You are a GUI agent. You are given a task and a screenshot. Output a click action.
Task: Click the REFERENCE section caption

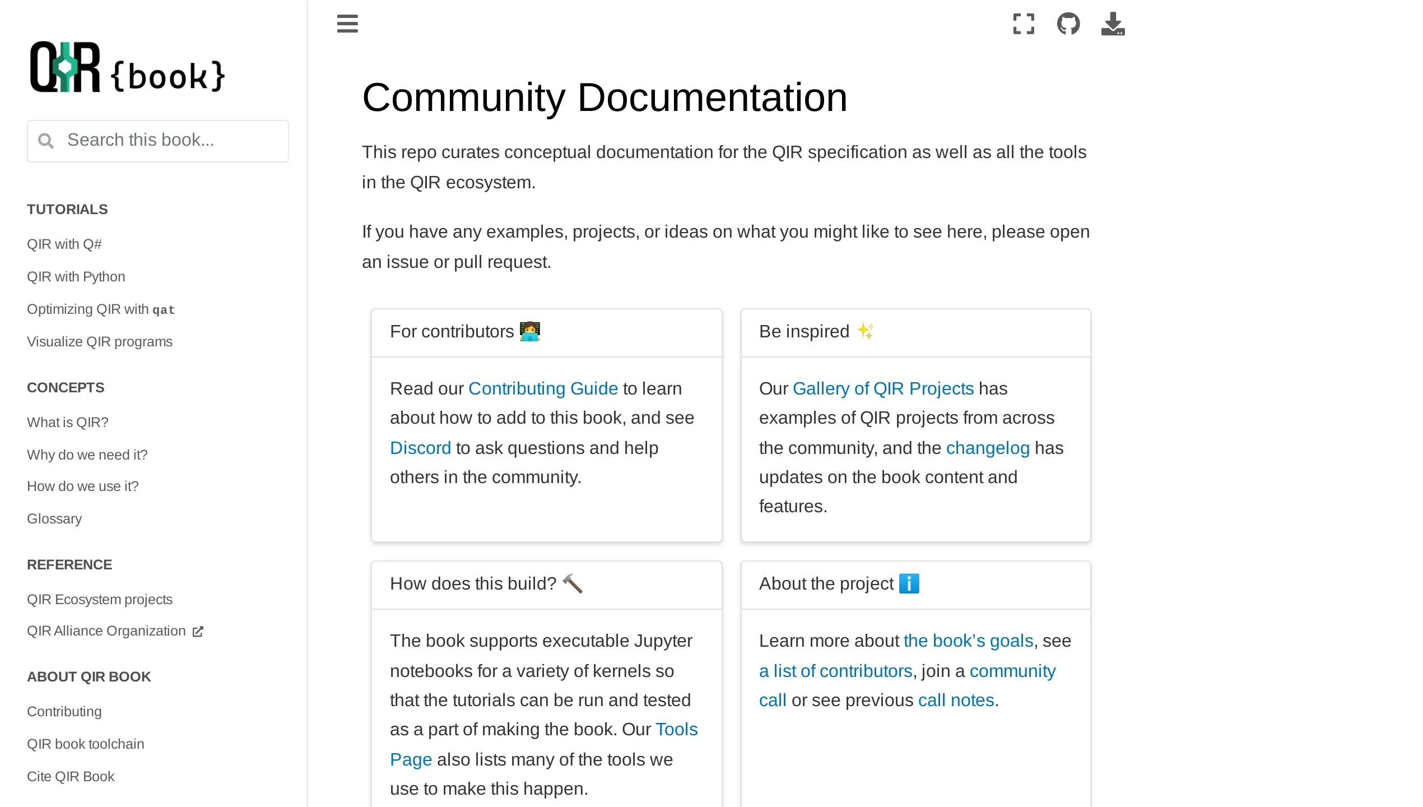click(x=69, y=565)
